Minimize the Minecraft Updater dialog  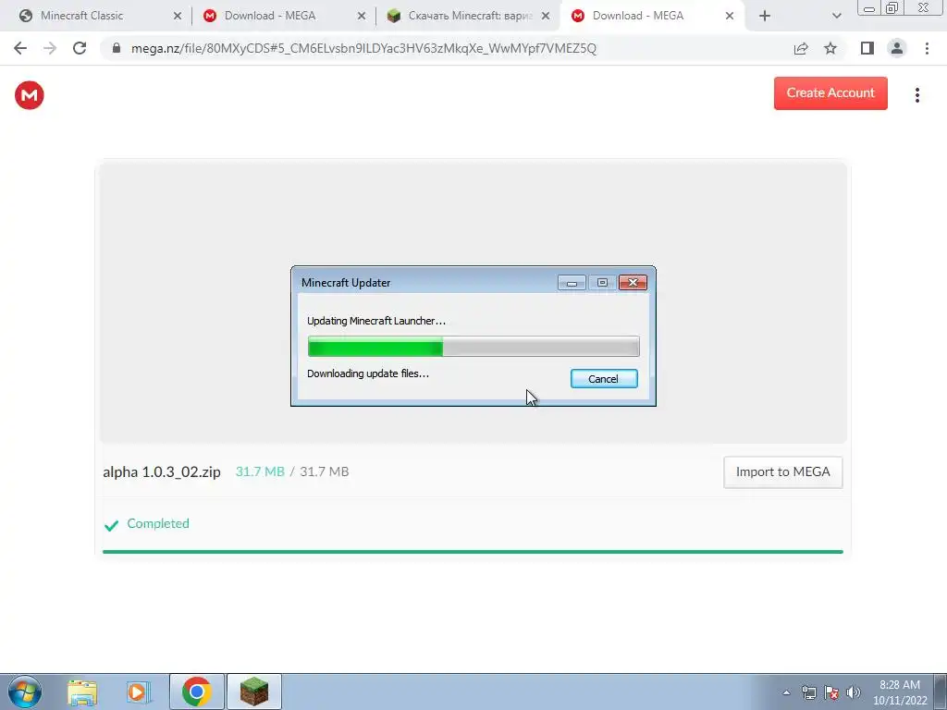[572, 283]
